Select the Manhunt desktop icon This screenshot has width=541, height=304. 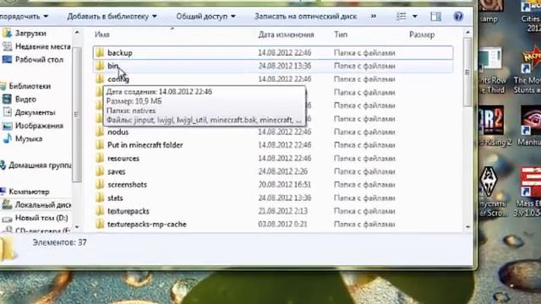[531, 120]
